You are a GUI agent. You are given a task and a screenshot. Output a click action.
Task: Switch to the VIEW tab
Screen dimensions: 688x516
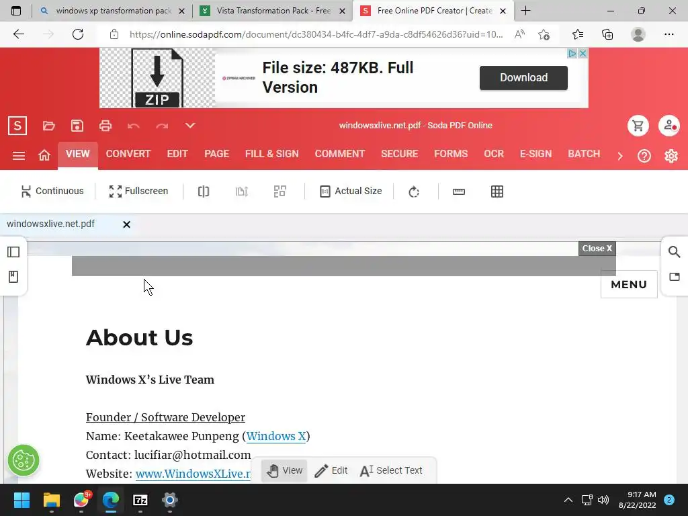tap(78, 154)
